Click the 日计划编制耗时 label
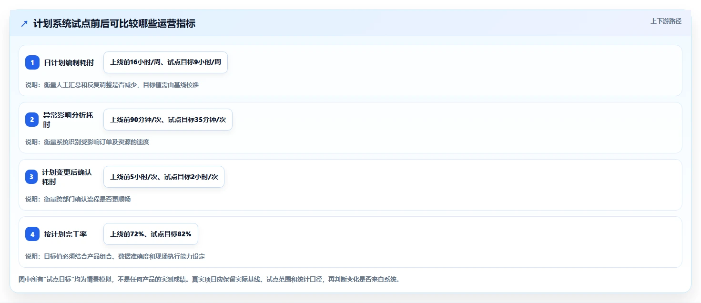This screenshot has height=303, width=701. pos(69,62)
